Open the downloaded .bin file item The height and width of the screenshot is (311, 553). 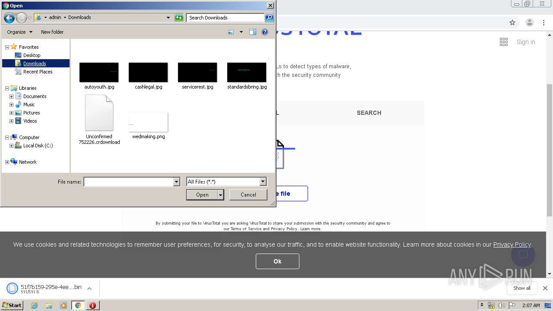pyautogui.click(x=44, y=289)
